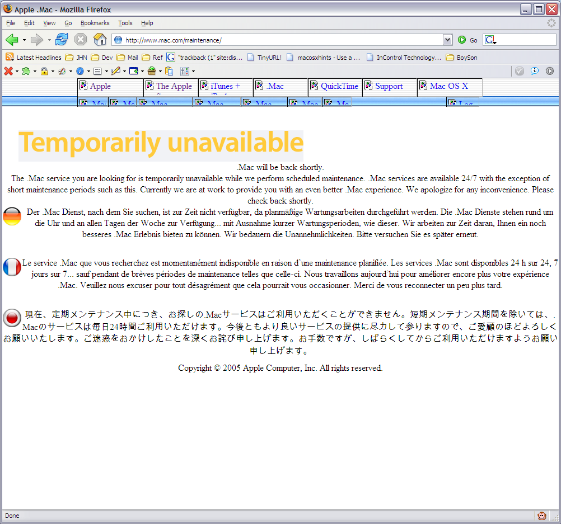561x524 pixels.
Task: Open the Forms list icon menu
Action: [x=97, y=71]
